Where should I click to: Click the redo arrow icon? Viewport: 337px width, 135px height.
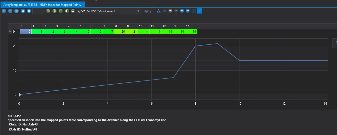click(176, 11)
